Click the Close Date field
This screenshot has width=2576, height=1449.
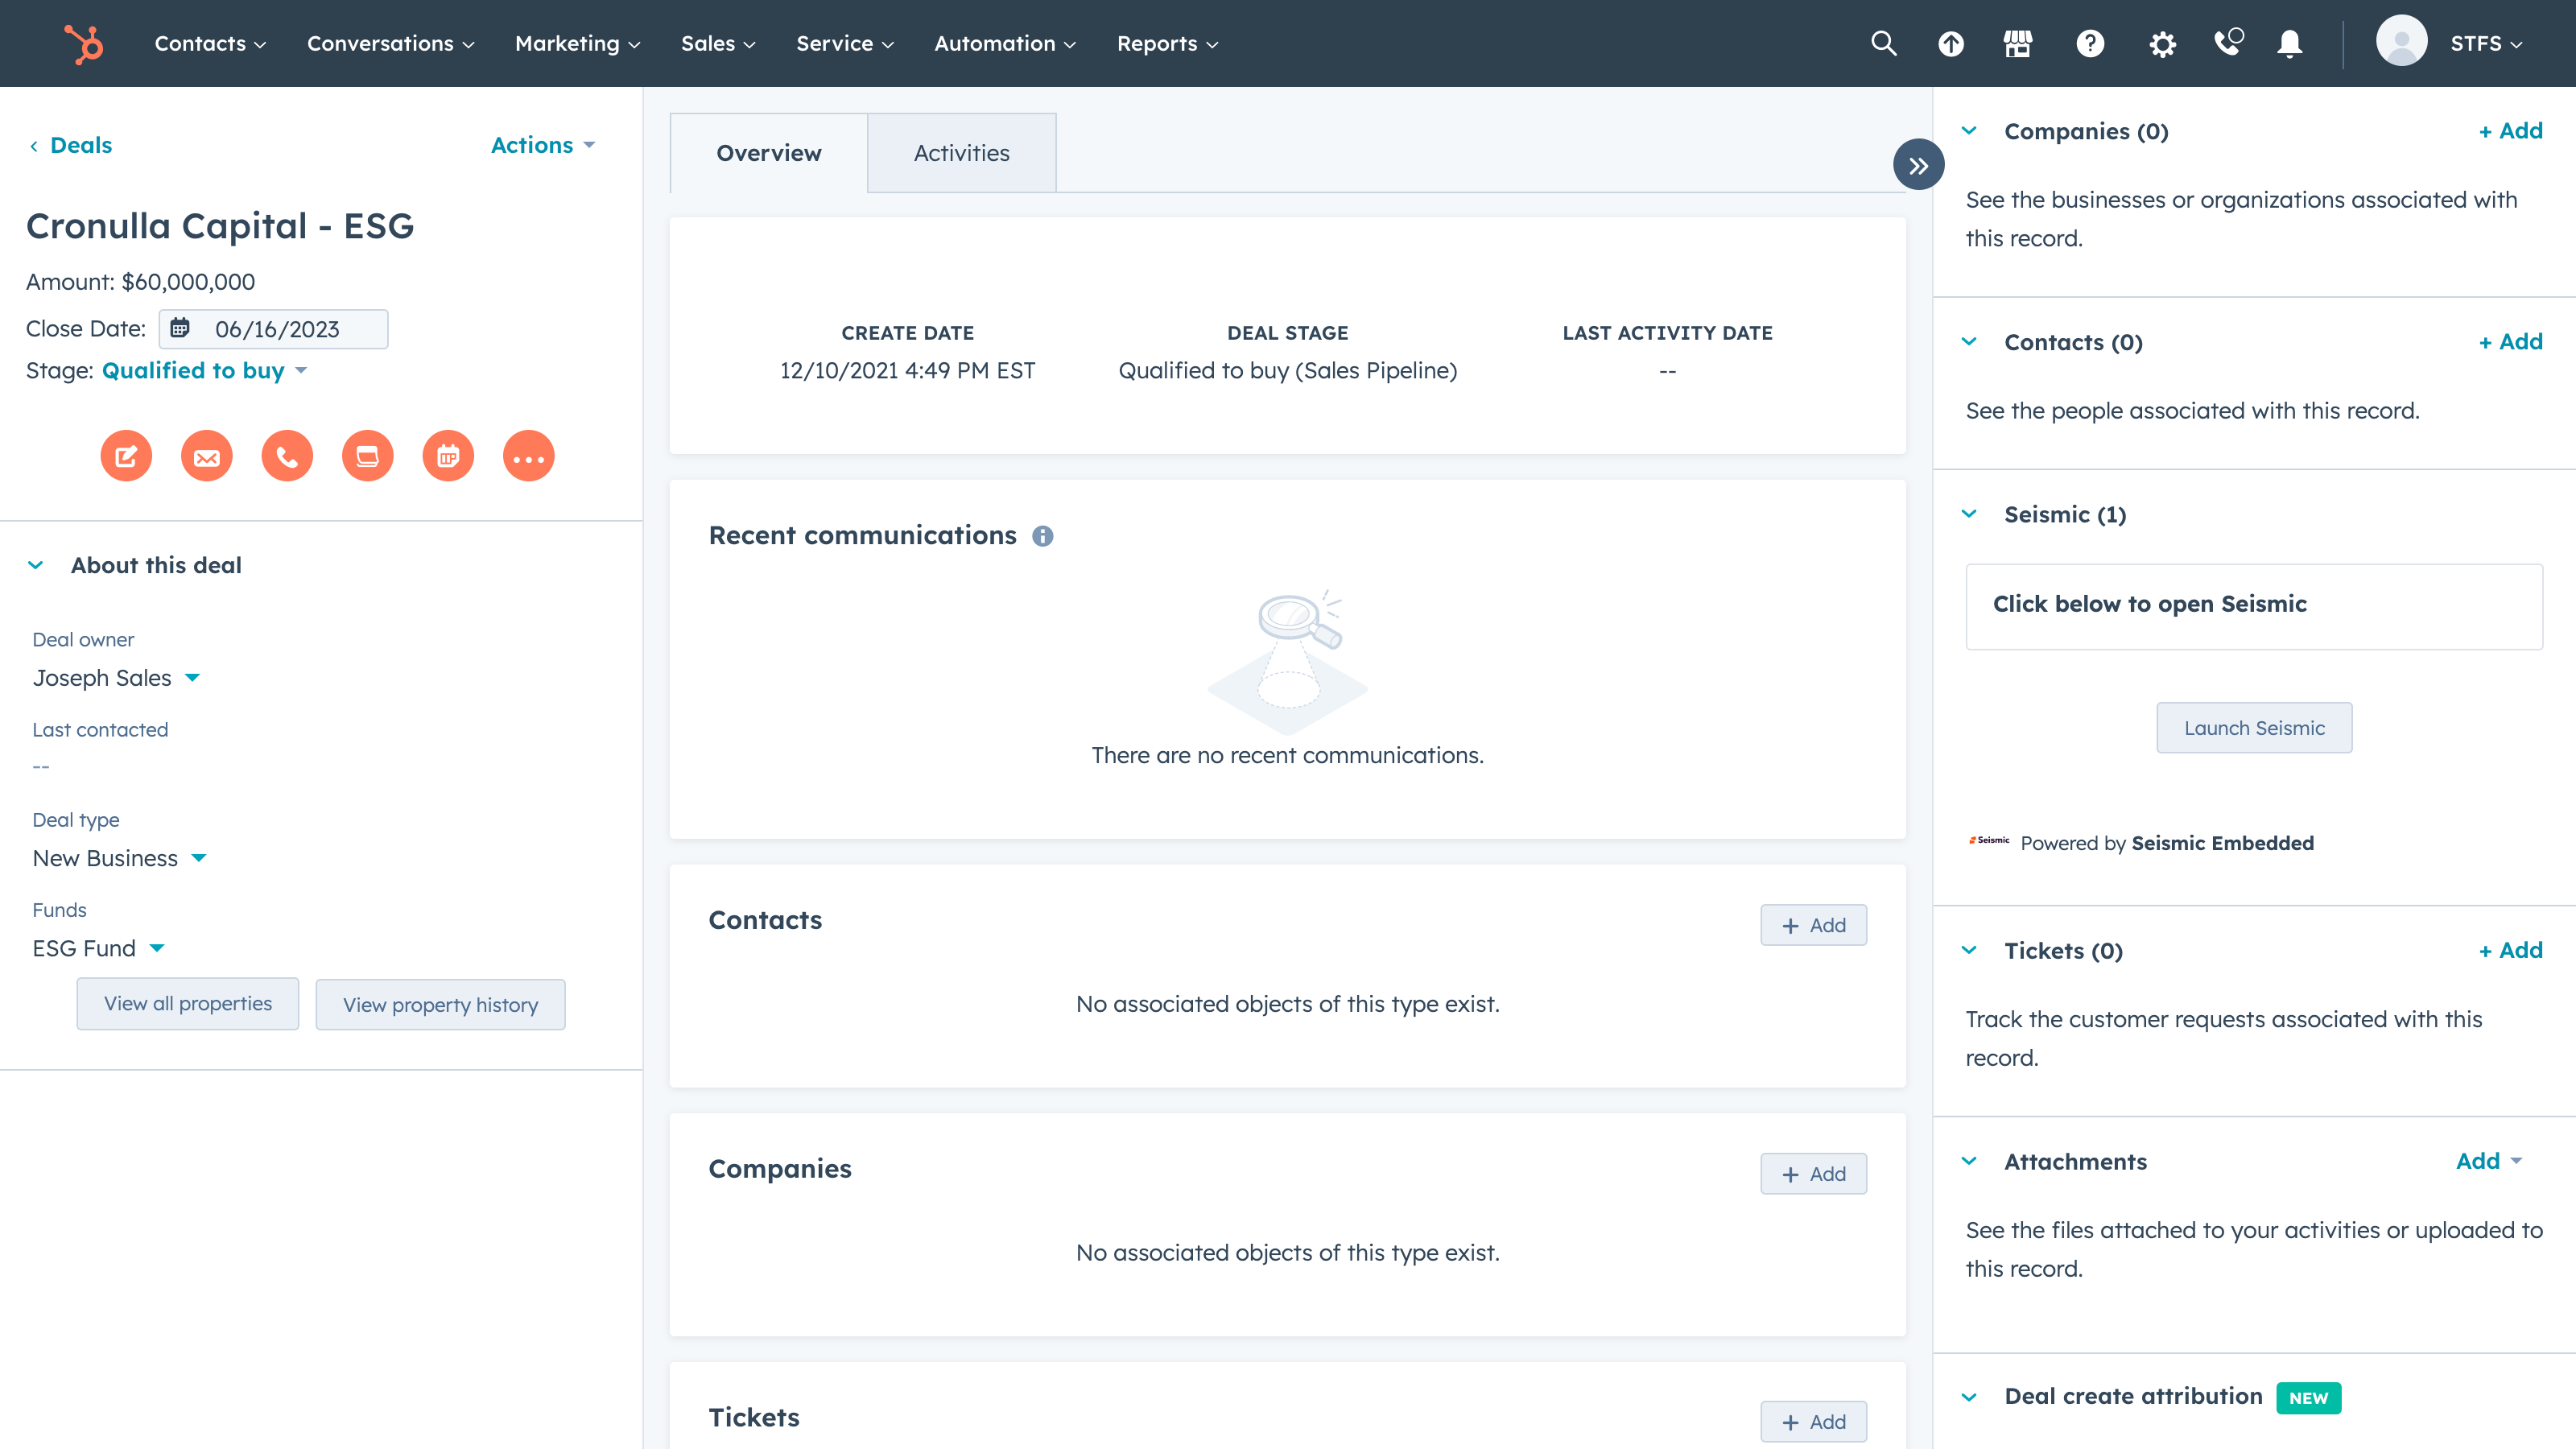[272, 328]
